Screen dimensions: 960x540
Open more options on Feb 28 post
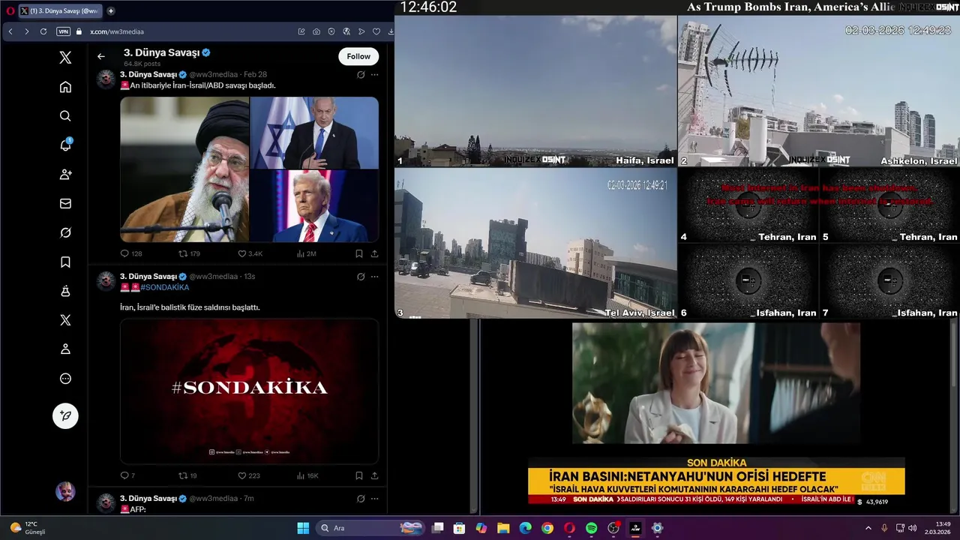[374, 75]
